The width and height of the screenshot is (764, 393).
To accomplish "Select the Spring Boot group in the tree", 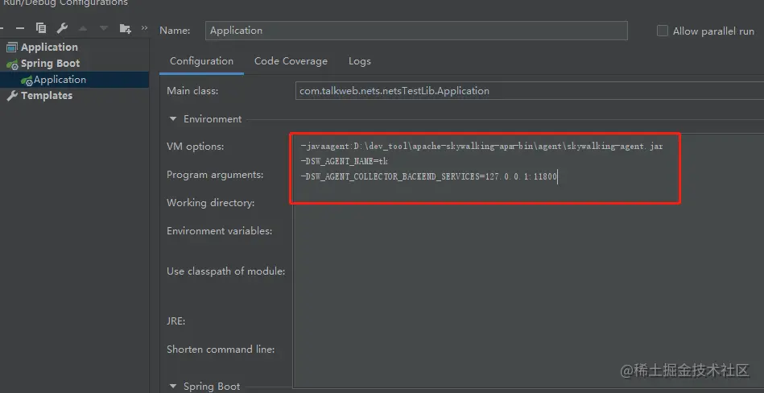I will (x=50, y=64).
